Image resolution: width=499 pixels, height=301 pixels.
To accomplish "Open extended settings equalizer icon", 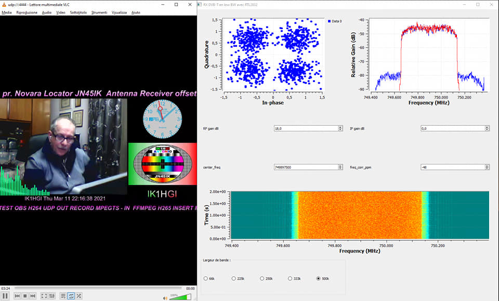I will click(52, 296).
